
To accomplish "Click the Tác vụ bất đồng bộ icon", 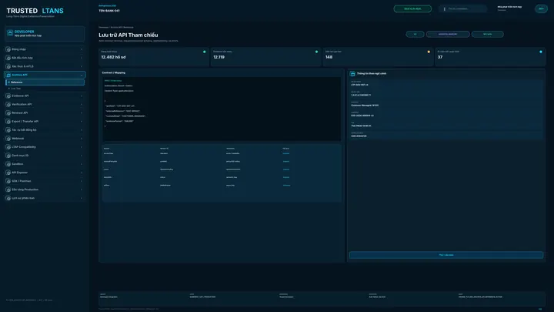I will (8, 130).
